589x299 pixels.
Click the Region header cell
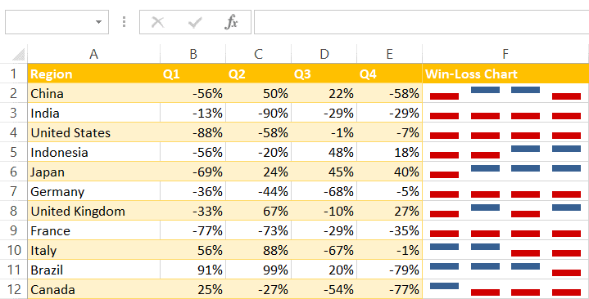tap(94, 74)
